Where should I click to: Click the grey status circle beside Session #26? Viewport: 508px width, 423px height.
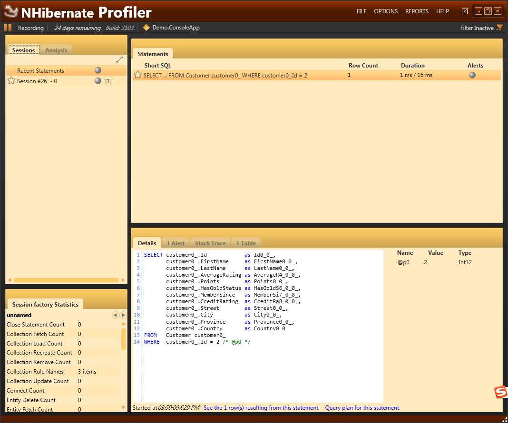pos(98,81)
